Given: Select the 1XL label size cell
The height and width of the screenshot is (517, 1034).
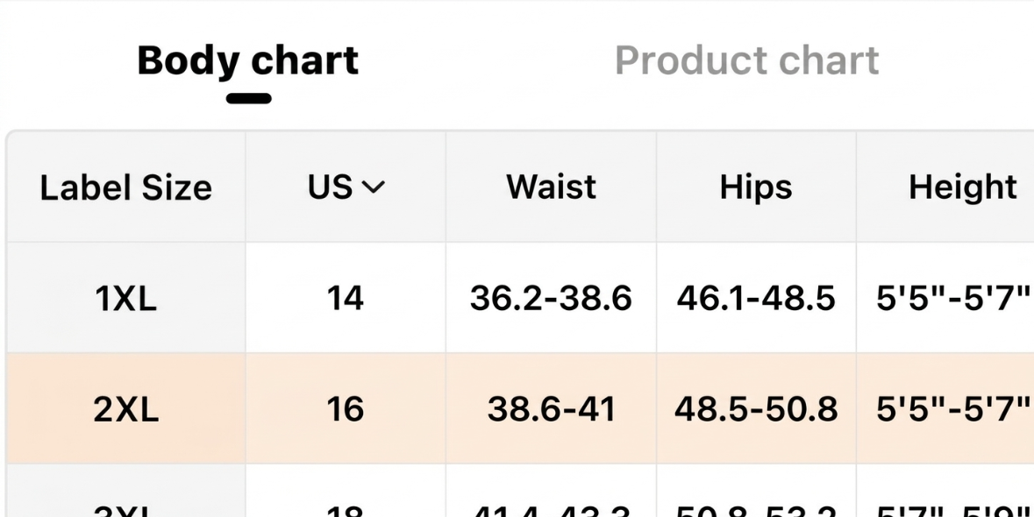Looking at the screenshot, I should coord(126,299).
